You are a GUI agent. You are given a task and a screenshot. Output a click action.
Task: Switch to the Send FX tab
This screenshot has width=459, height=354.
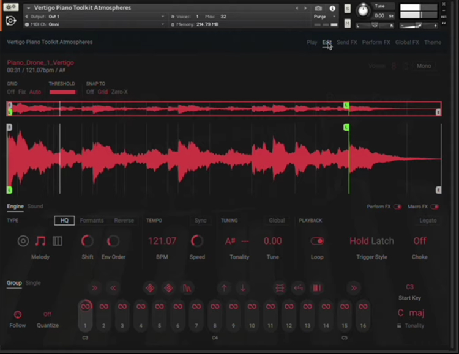coord(346,42)
